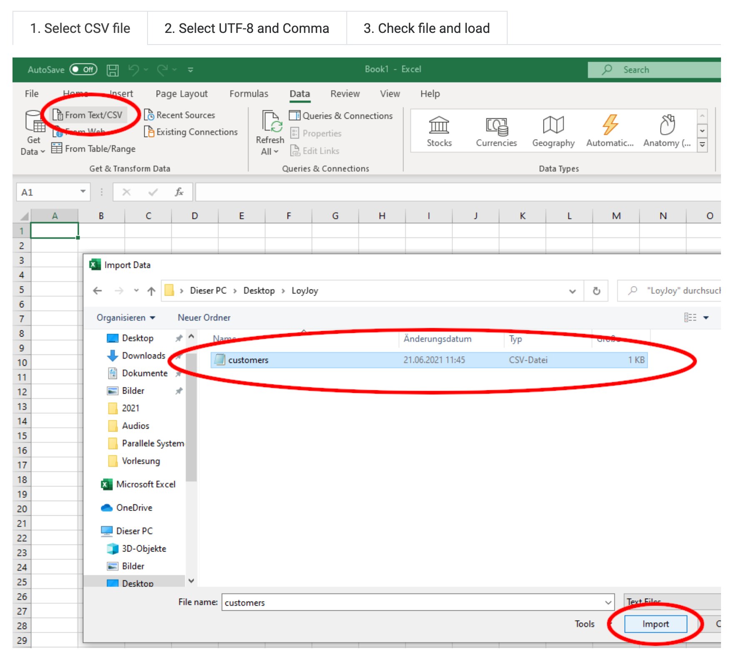Open the Name Box dropdown

(x=83, y=192)
